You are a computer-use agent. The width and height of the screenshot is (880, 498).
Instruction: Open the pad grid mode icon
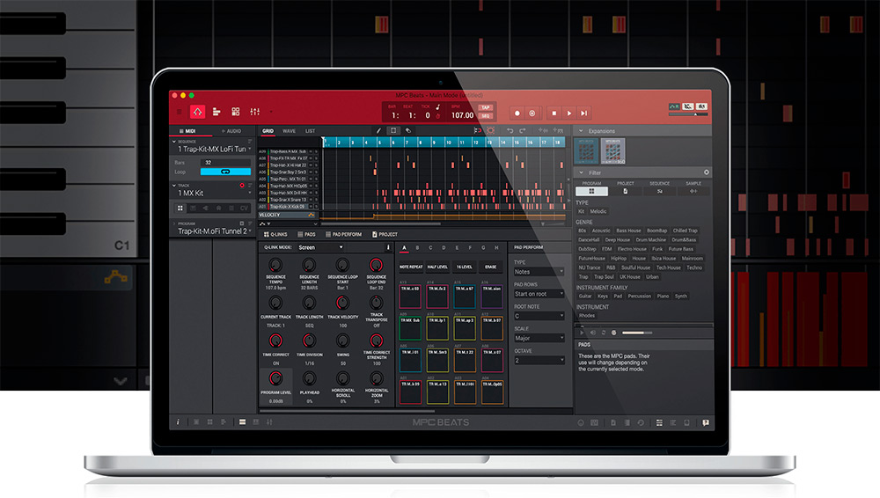(236, 113)
